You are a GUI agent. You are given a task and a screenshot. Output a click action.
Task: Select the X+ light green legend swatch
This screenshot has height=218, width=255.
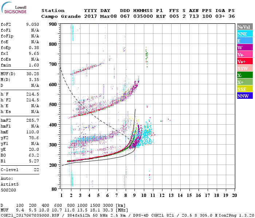click(245, 82)
